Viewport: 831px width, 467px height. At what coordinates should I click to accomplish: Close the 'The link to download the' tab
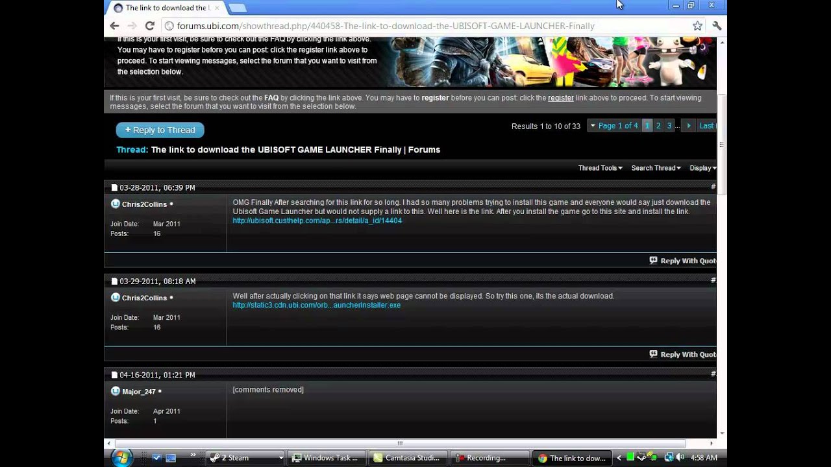pyautogui.click(x=217, y=8)
